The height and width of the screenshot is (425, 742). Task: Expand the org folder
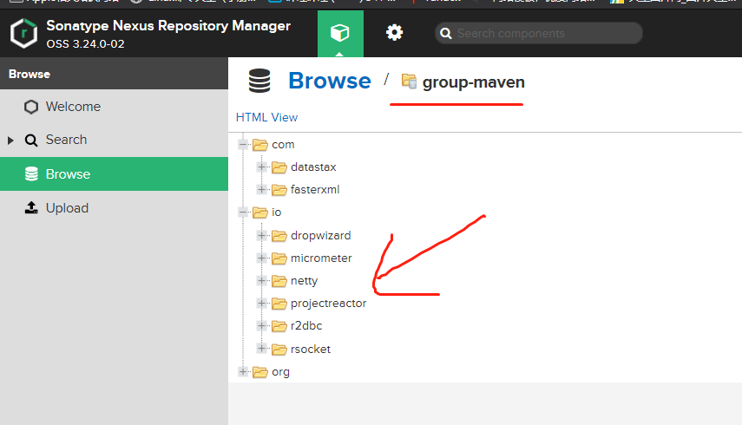tap(243, 371)
